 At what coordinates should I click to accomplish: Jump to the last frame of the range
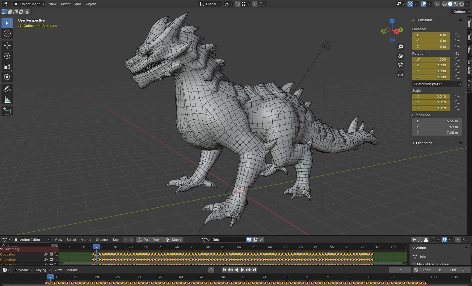pos(254,270)
